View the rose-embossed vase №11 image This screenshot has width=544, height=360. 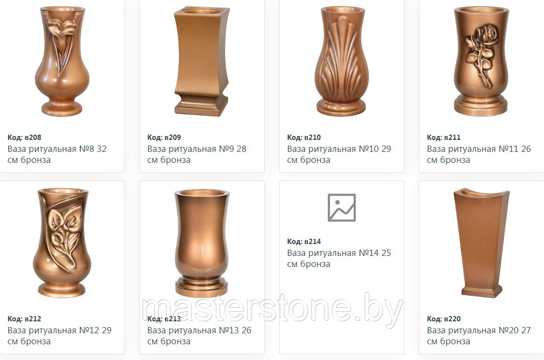481,61
